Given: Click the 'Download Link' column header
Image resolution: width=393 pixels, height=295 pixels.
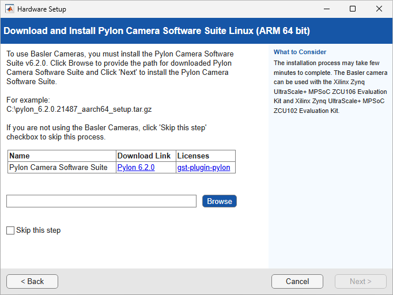Looking at the screenshot, I should click(x=146, y=156).
